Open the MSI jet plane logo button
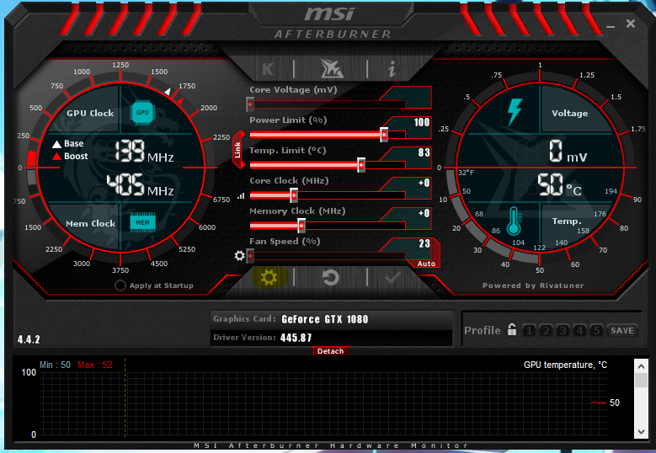The image size is (656, 453). coord(331,68)
